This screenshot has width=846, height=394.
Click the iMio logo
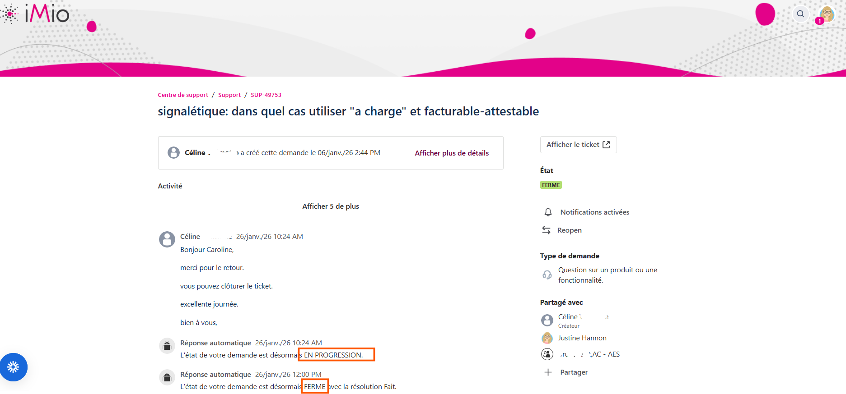(x=36, y=14)
